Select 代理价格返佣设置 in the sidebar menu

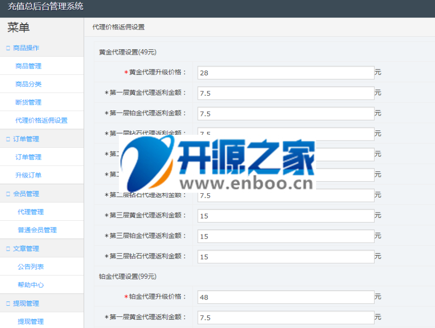[42, 120]
